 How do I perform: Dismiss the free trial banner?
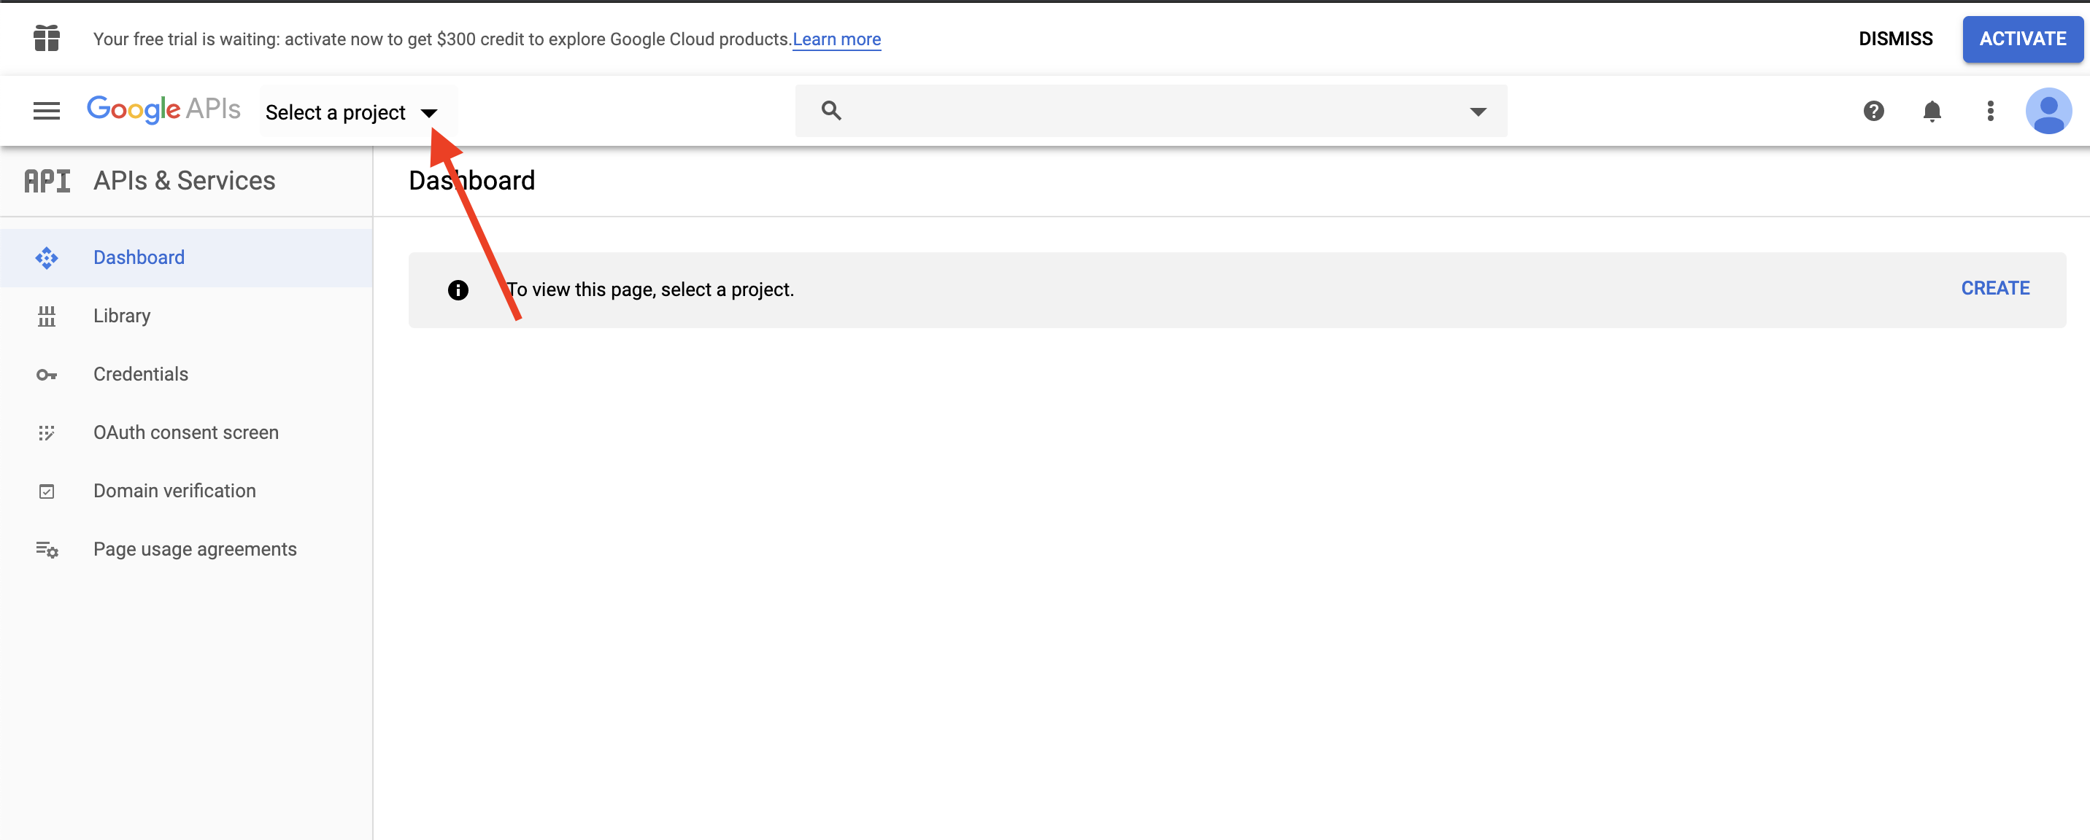click(x=1894, y=39)
